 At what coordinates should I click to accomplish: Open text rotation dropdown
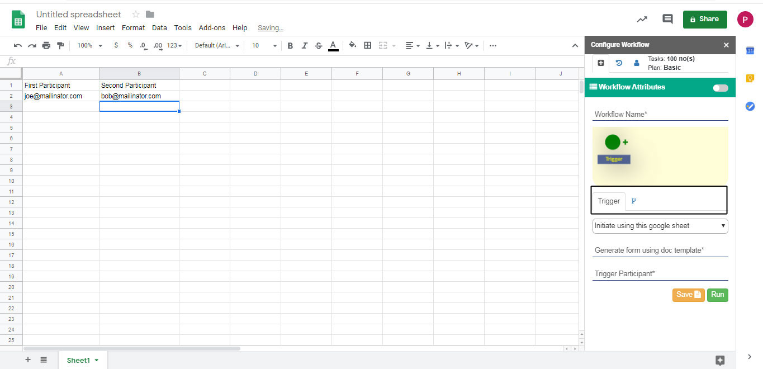pos(472,46)
